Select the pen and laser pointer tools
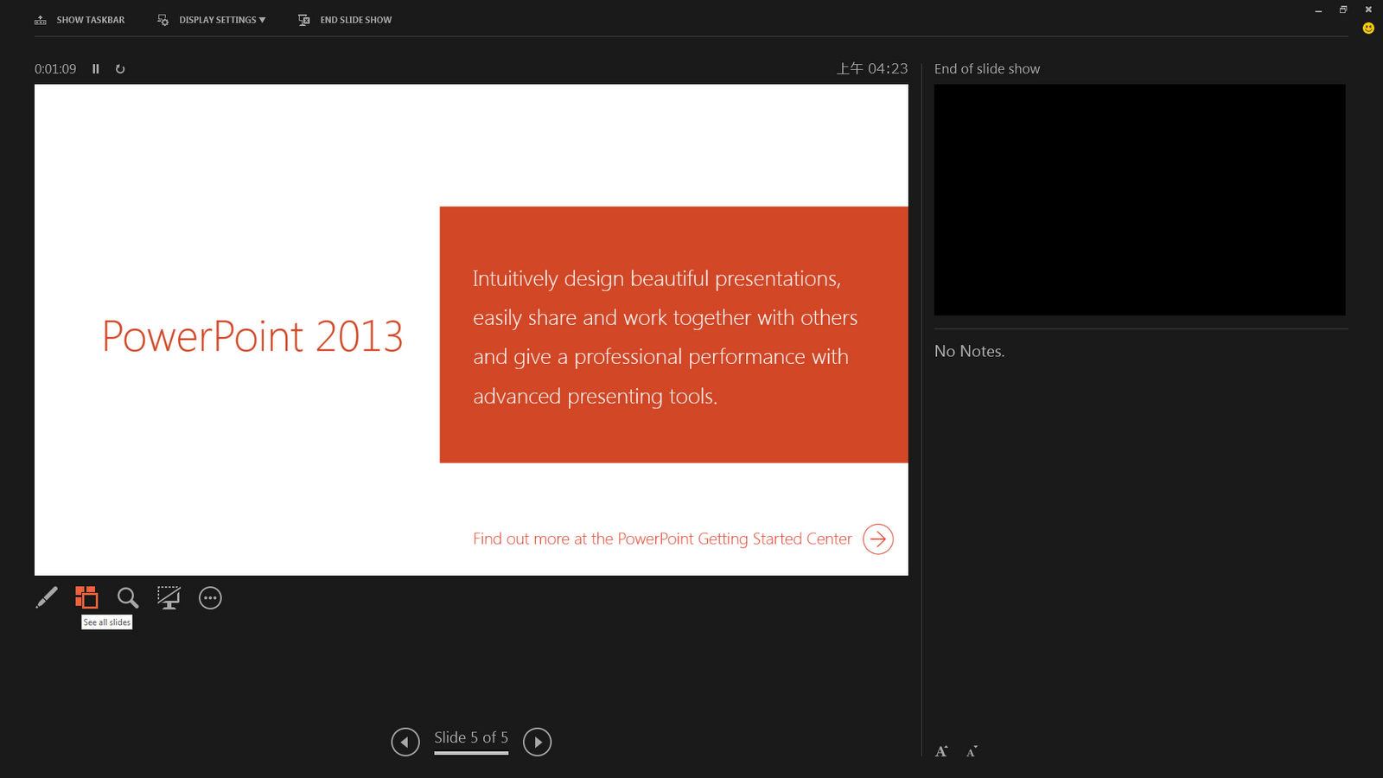This screenshot has width=1383, height=778. pos(47,597)
